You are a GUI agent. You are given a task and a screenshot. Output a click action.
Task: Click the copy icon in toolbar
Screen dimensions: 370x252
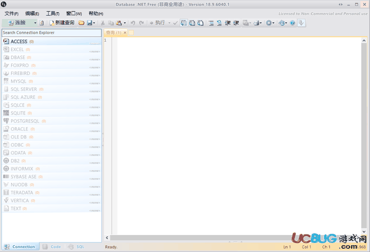click(x=111, y=23)
